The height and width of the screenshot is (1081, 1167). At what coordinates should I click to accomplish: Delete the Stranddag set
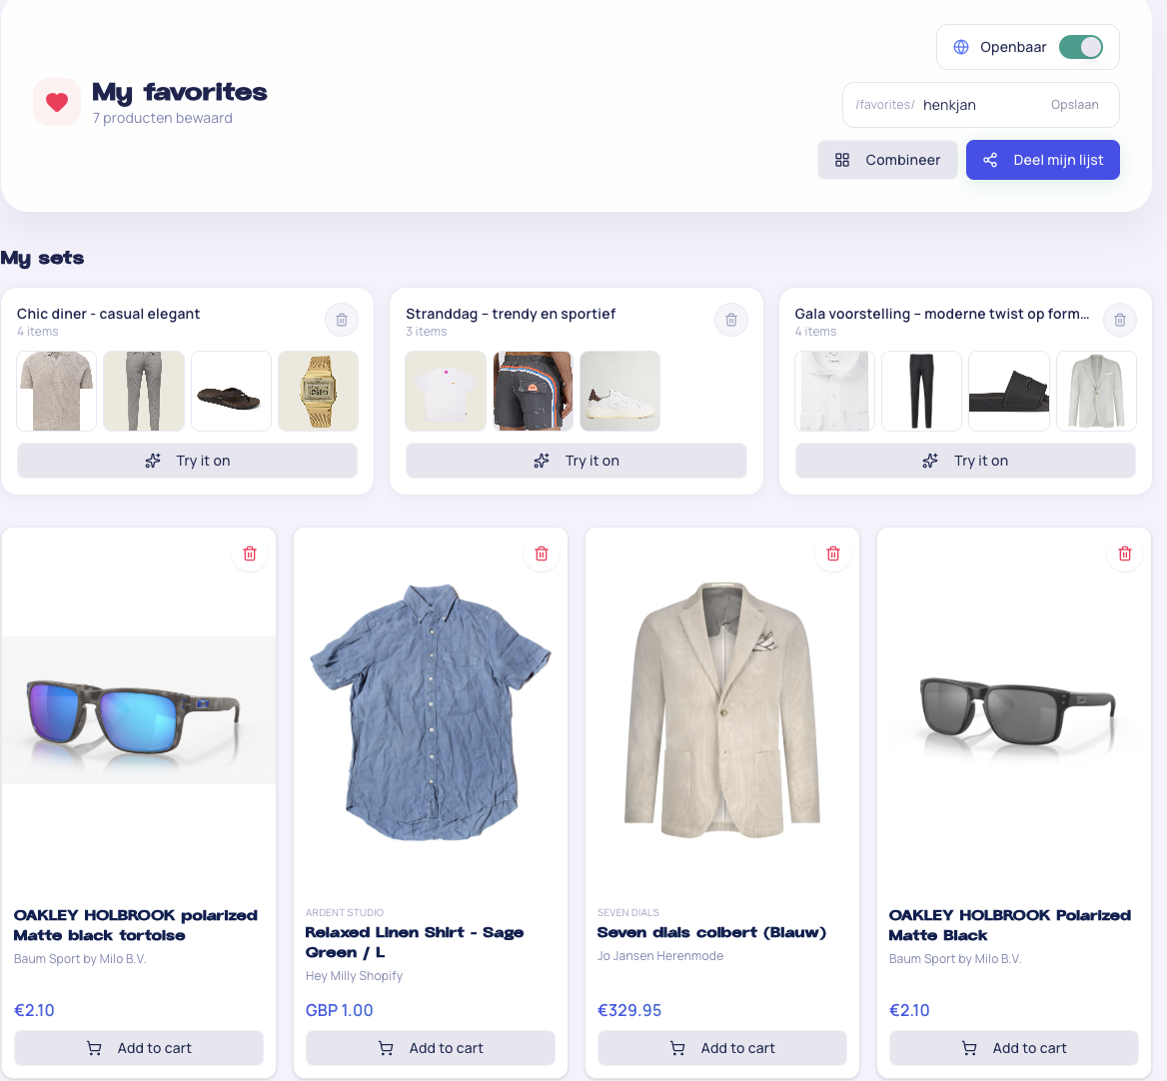click(x=730, y=320)
